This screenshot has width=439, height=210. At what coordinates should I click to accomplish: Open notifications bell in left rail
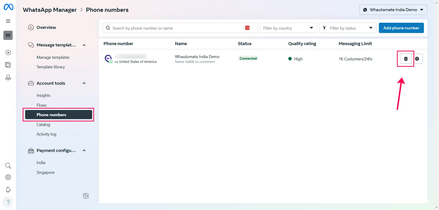click(8, 189)
